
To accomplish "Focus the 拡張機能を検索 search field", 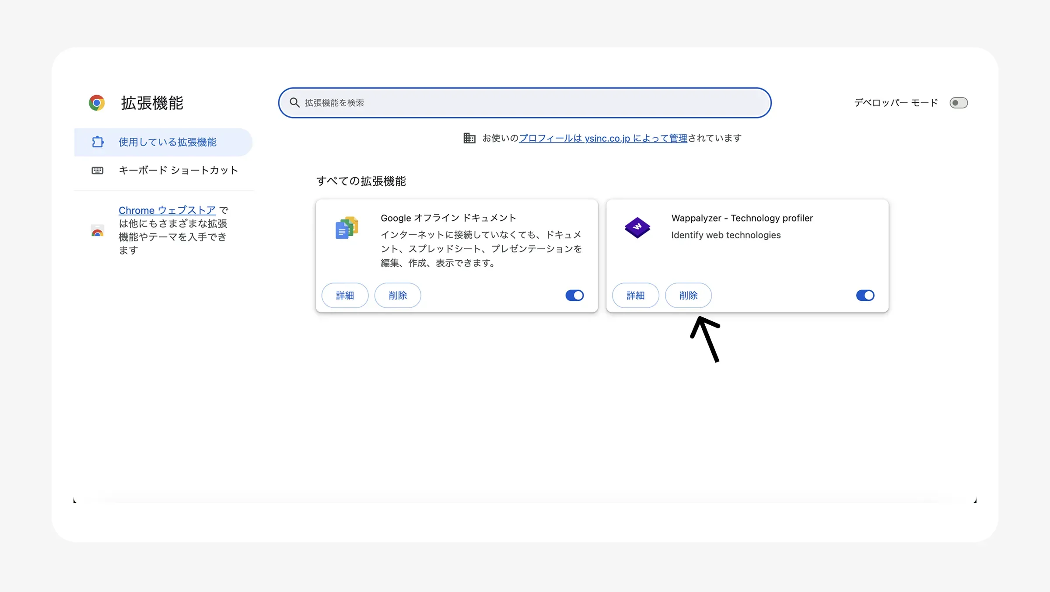I will [x=525, y=103].
